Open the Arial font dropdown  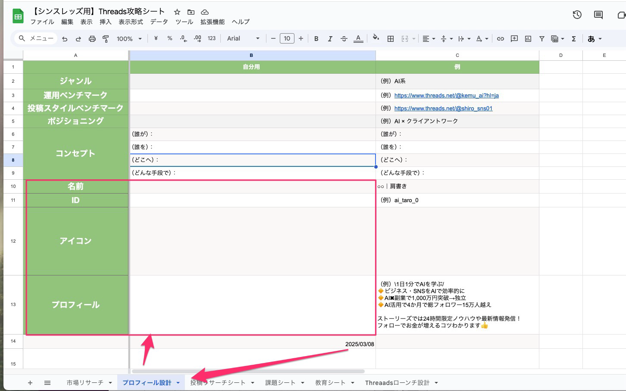click(x=243, y=38)
